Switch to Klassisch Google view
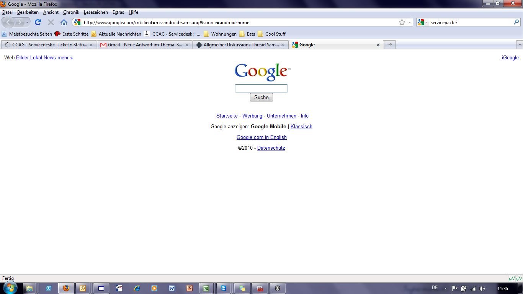Image resolution: width=523 pixels, height=294 pixels. (301, 127)
